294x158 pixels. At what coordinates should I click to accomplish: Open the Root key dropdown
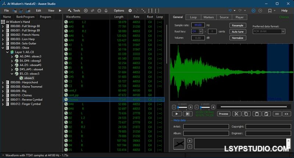201,32
